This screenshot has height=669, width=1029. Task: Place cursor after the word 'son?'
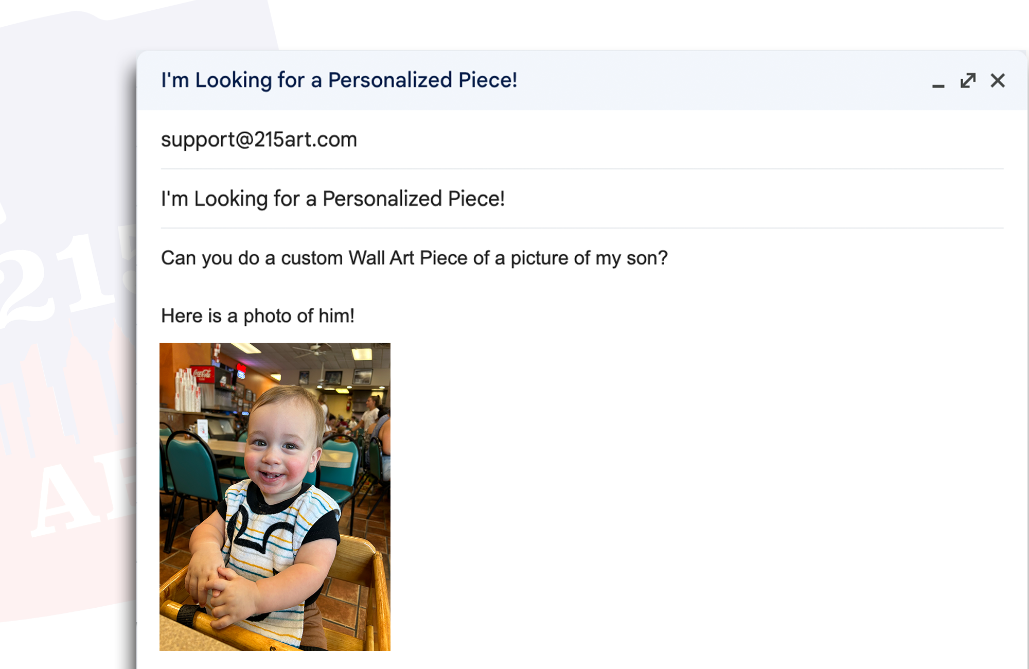pyautogui.click(x=668, y=258)
